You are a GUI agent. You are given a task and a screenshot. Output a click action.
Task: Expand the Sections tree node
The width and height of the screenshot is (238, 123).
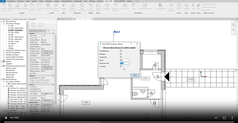(4, 57)
